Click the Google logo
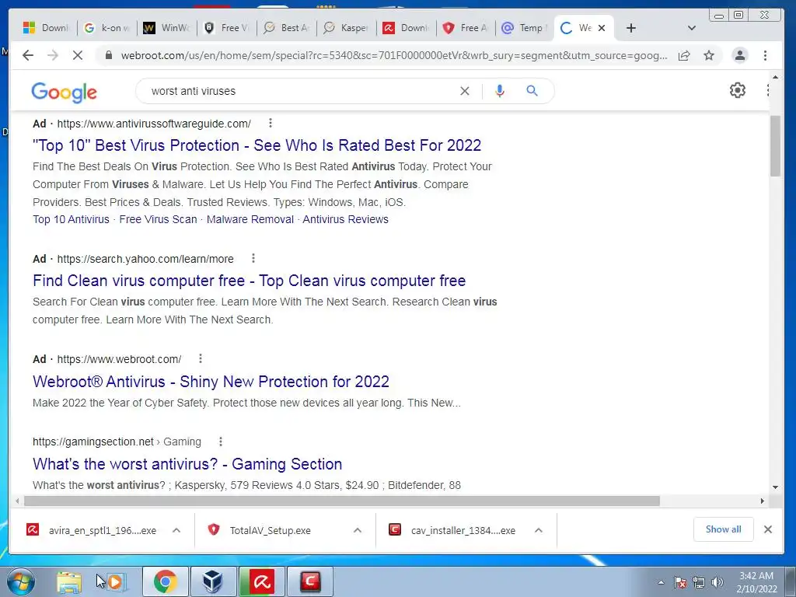Screen dimensions: 796x597 click(64, 92)
